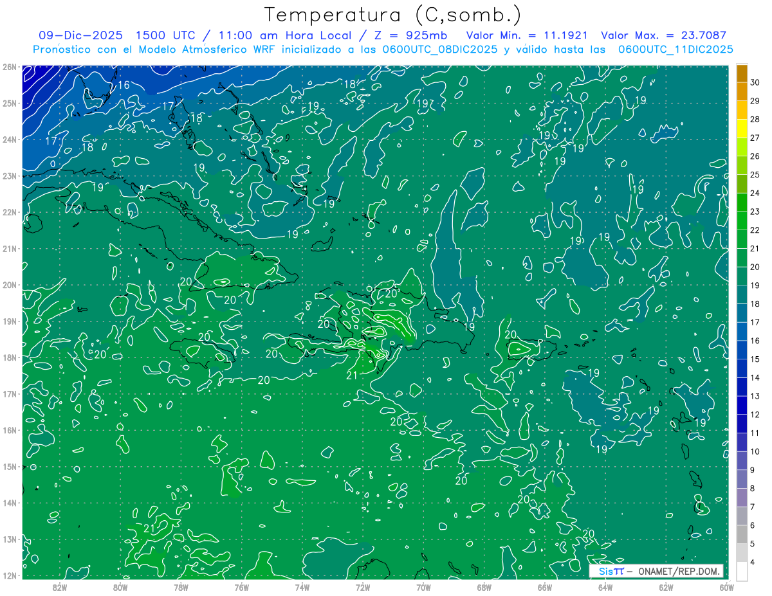The width and height of the screenshot is (772, 596).
Task: Pick the white colorbar swatch beside 4
Action: coord(742,571)
